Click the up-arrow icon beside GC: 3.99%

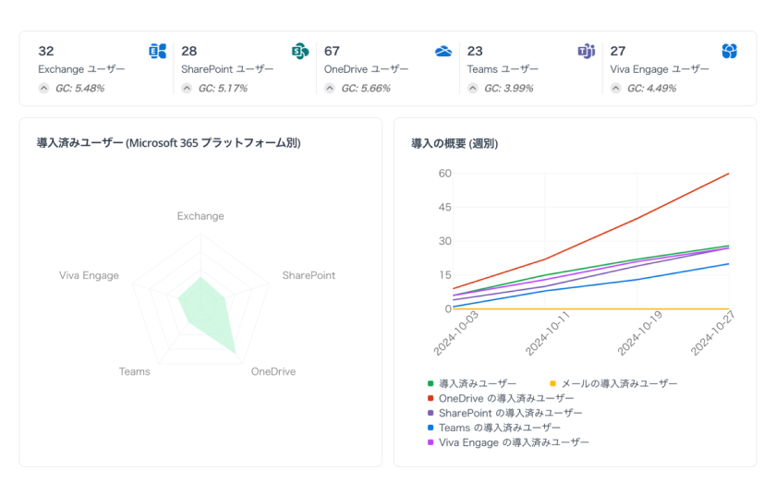pyautogui.click(x=473, y=89)
